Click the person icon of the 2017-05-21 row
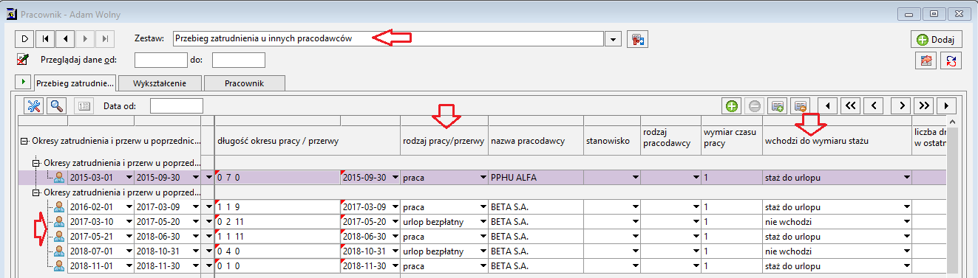The height and width of the screenshot is (278, 978). [59, 235]
